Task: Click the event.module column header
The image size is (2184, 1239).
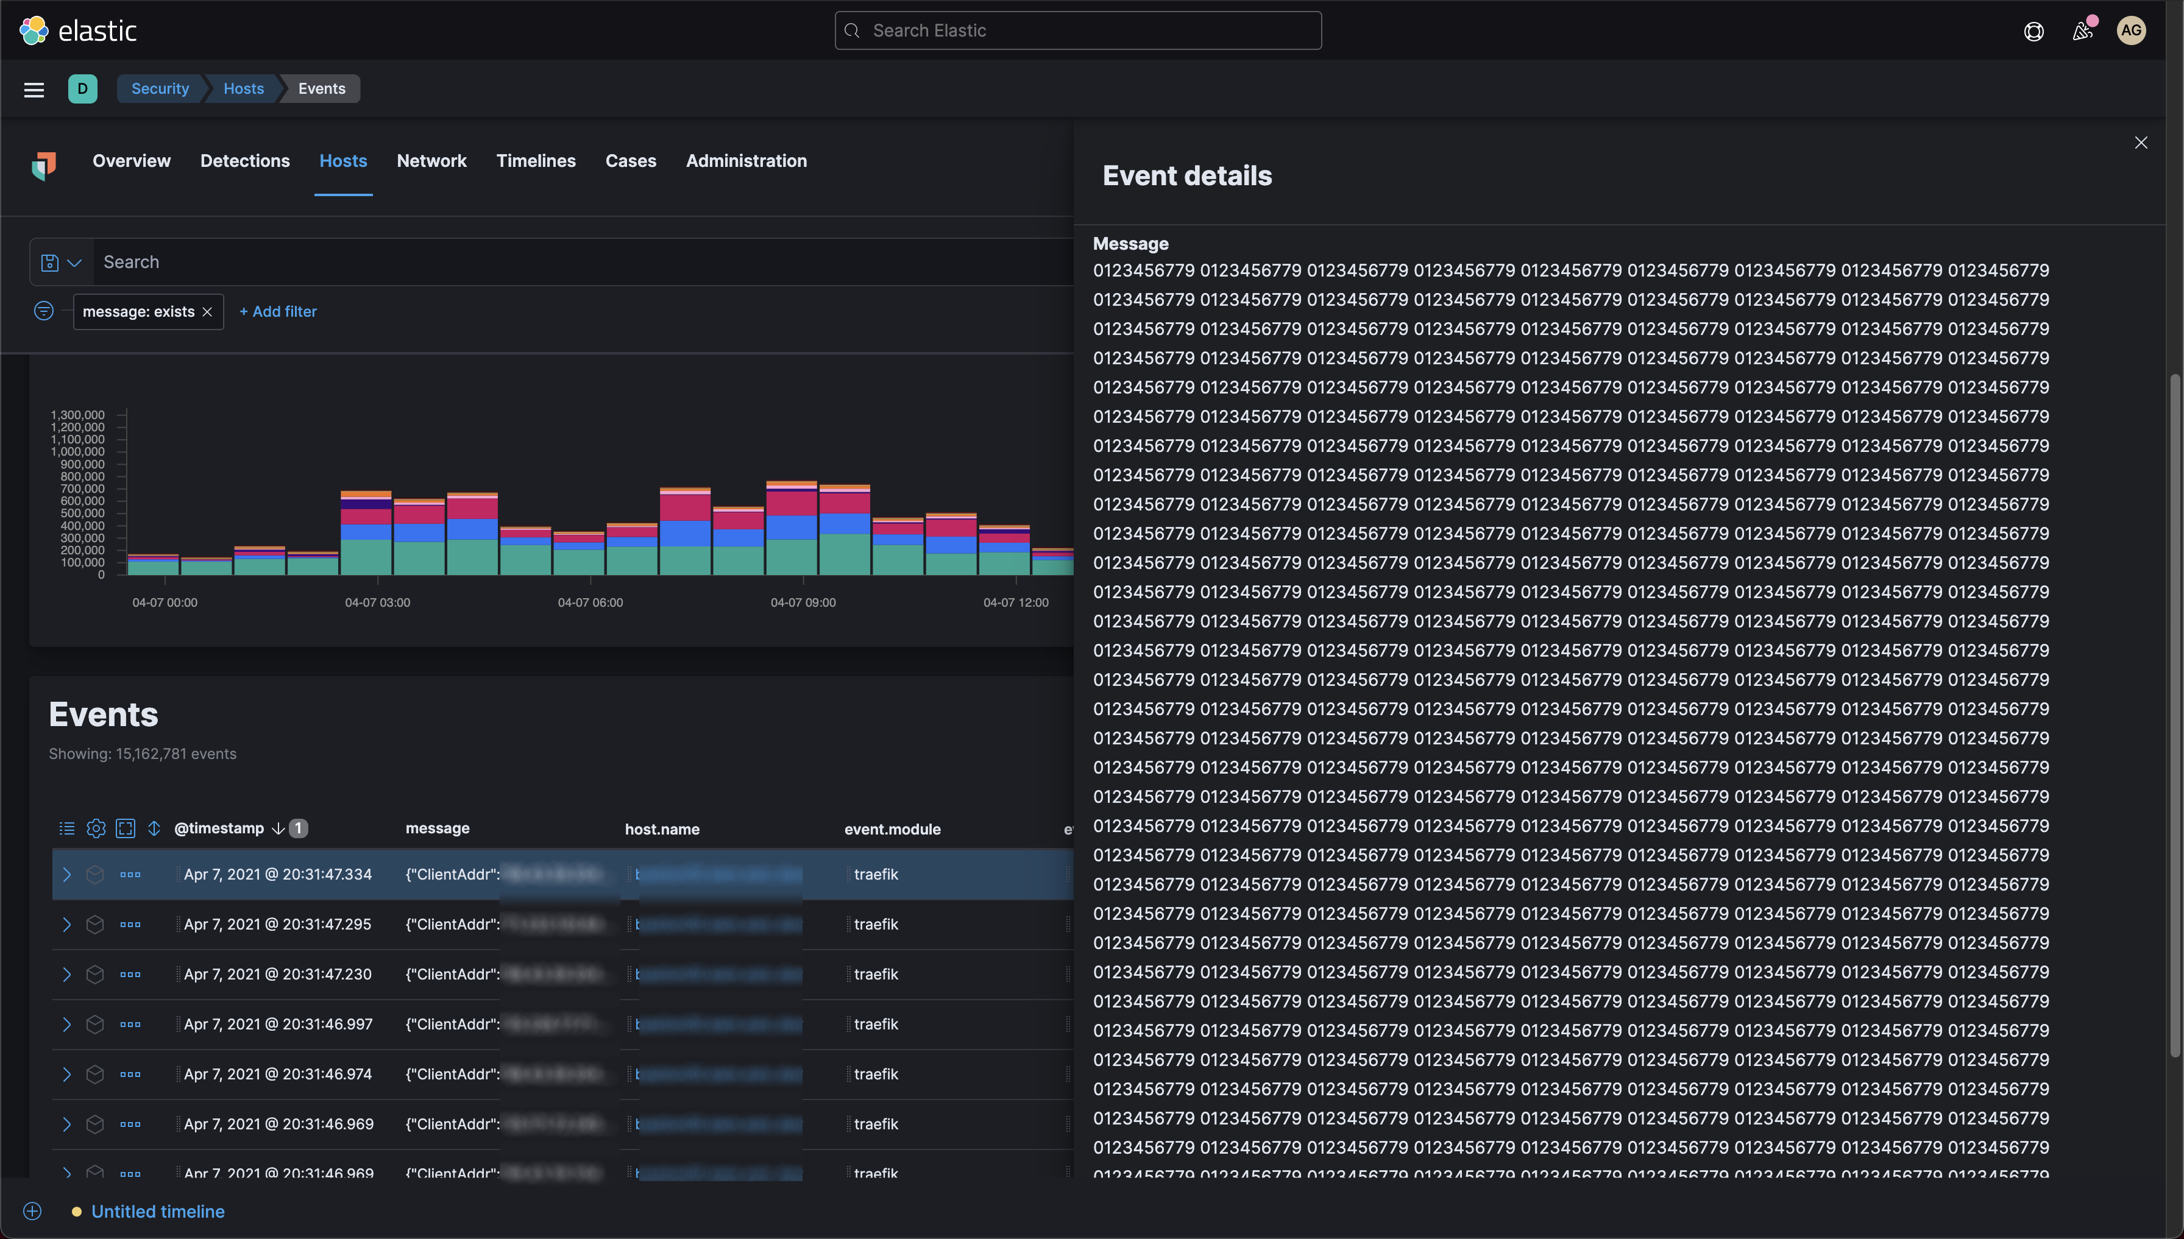Action: (x=892, y=830)
